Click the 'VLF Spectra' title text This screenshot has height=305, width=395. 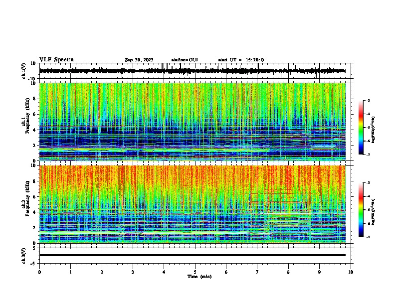click(x=56, y=60)
